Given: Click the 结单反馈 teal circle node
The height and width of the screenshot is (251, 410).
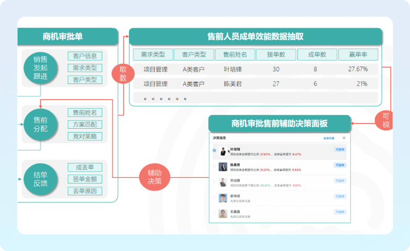Looking at the screenshot, I should (x=40, y=178).
